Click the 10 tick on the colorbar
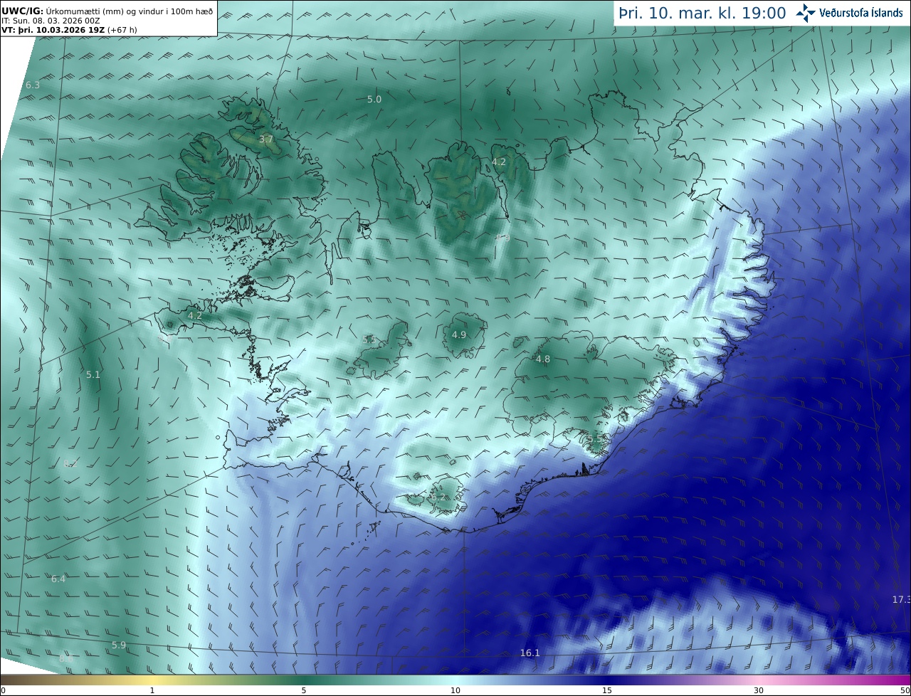This screenshot has height=696, width=911. pyautogui.click(x=455, y=690)
